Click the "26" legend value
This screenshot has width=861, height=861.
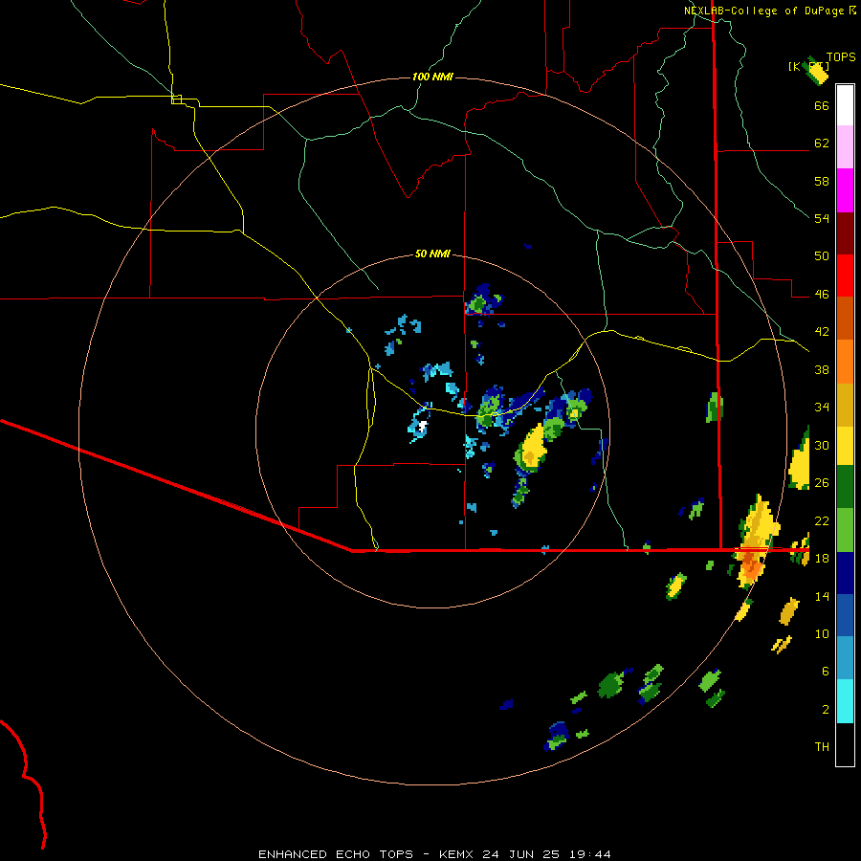(822, 483)
